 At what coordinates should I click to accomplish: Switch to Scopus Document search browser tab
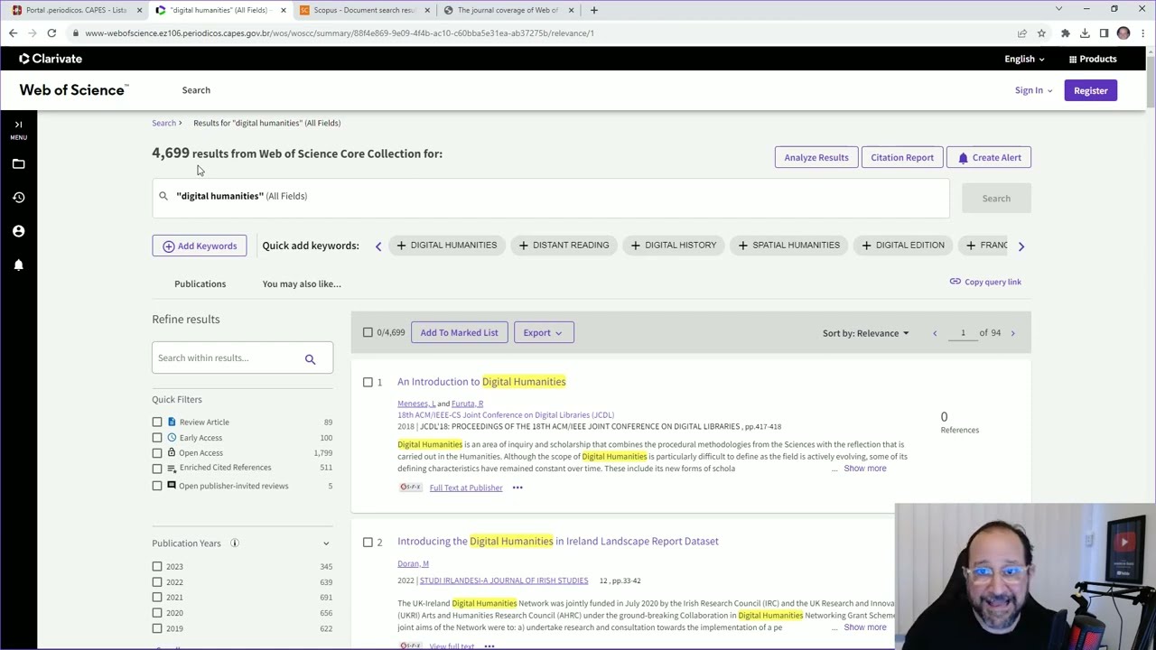(x=364, y=10)
